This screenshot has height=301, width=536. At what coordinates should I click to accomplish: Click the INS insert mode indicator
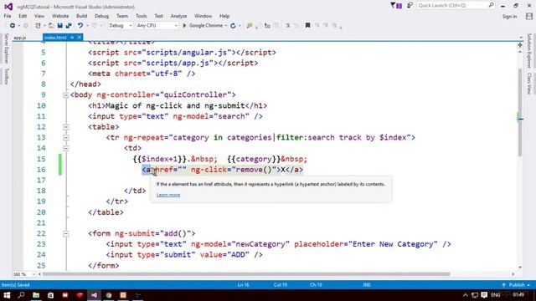click(x=367, y=284)
